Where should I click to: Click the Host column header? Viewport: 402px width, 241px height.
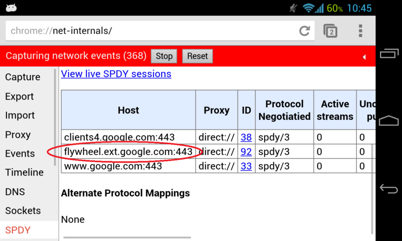coord(129,110)
